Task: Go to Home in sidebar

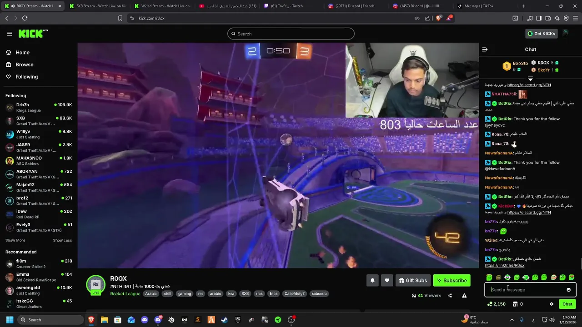Action: 17,52
